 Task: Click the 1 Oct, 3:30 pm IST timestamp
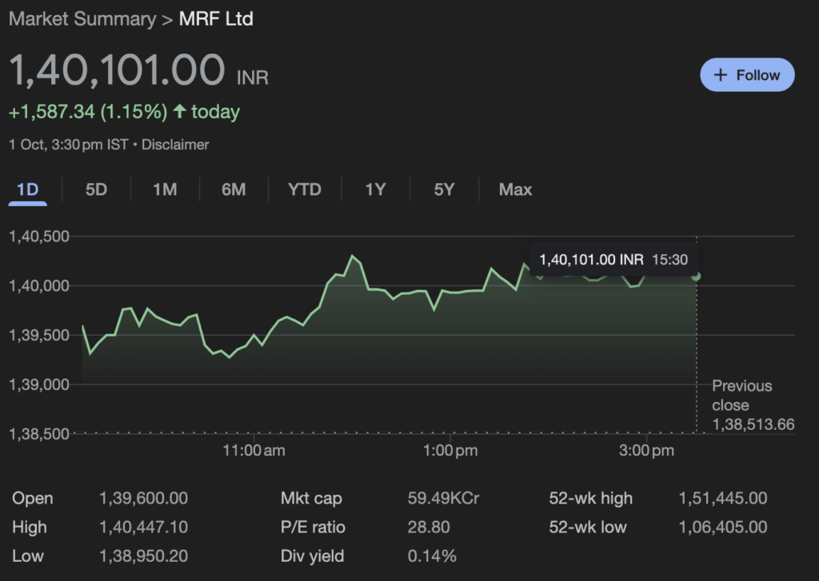69,145
